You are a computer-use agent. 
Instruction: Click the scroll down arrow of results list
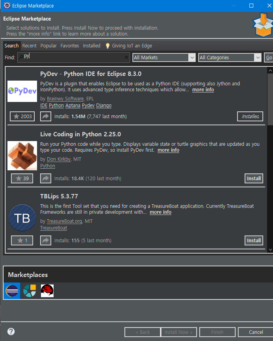[270, 250]
